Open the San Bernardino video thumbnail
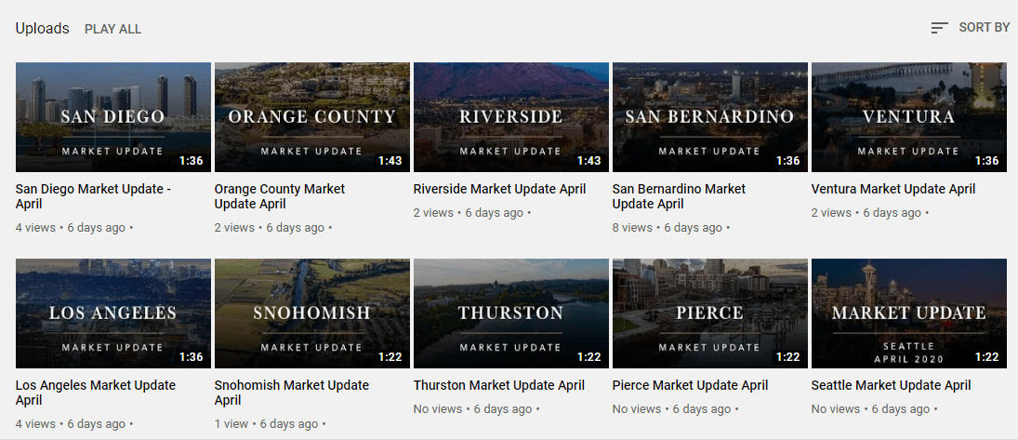Image resolution: width=1018 pixels, height=440 pixels. pyautogui.click(x=710, y=117)
